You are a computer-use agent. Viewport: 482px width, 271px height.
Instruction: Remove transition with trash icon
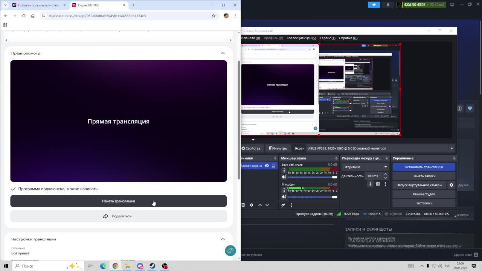pyautogui.click(x=378, y=184)
